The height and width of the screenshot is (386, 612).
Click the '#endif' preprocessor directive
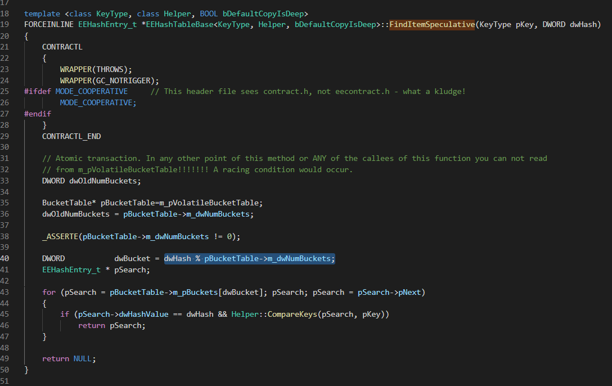point(38,114)
